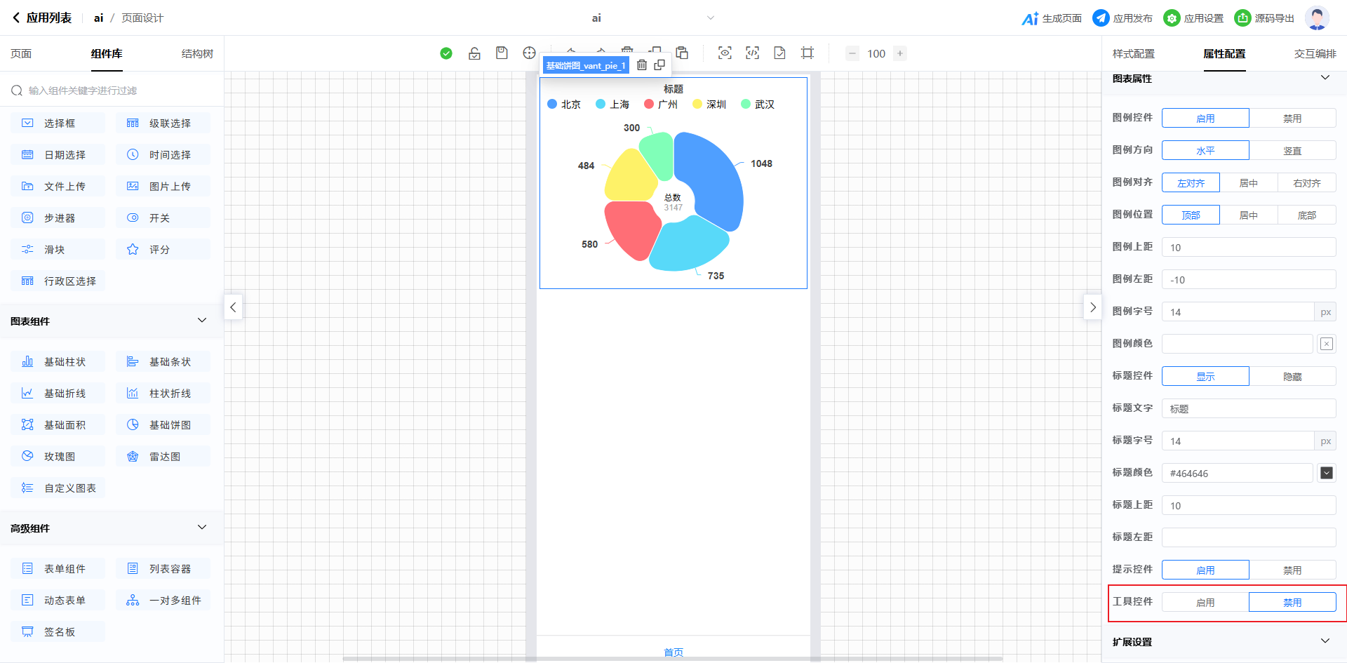This screenshot has width=1347, height=663.
Task: Open the ai page dropdown at top center
Action: coord(710,18)
